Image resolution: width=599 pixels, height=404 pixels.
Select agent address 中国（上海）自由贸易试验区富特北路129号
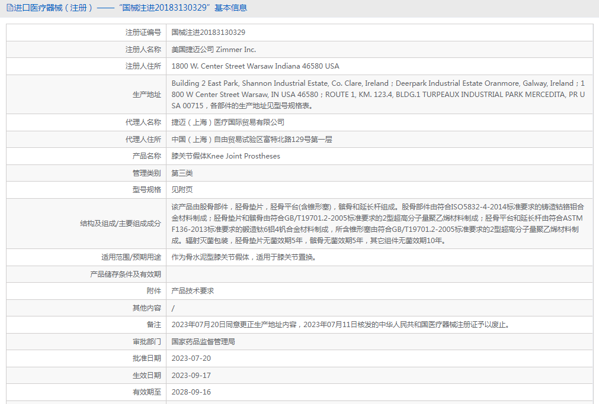click(x=252, y=139)
